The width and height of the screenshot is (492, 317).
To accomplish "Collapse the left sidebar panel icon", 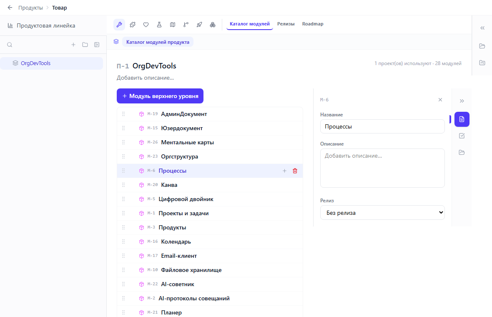I will point(97,45).
